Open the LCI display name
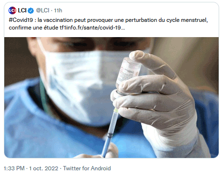The width and height of the screenshot is (222, 176). click(x=22, y=10)
